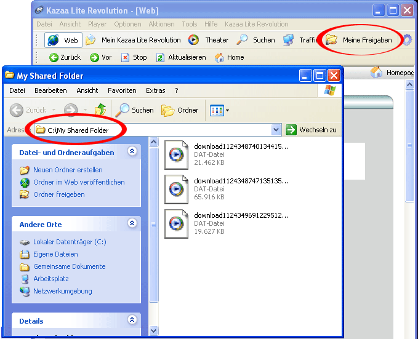Open Tools menu in Kazaa

[x=190, y=24]
